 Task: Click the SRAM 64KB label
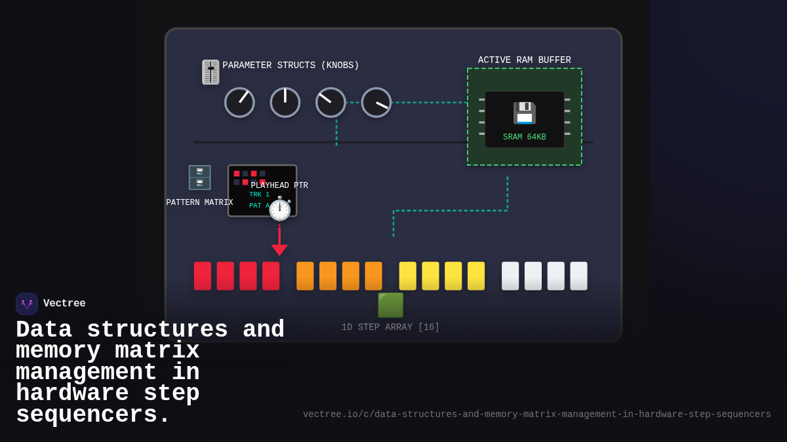point(525,137)
